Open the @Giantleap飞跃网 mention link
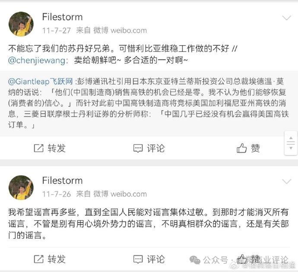Screen dimensions: 298x272 point(41,81)
